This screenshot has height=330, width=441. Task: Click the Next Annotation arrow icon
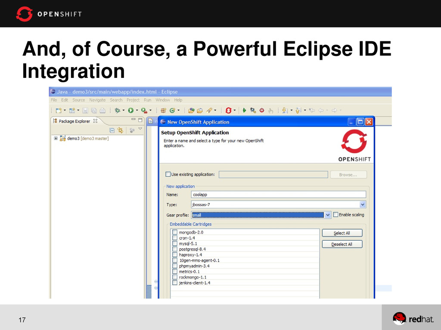(284, 111)
